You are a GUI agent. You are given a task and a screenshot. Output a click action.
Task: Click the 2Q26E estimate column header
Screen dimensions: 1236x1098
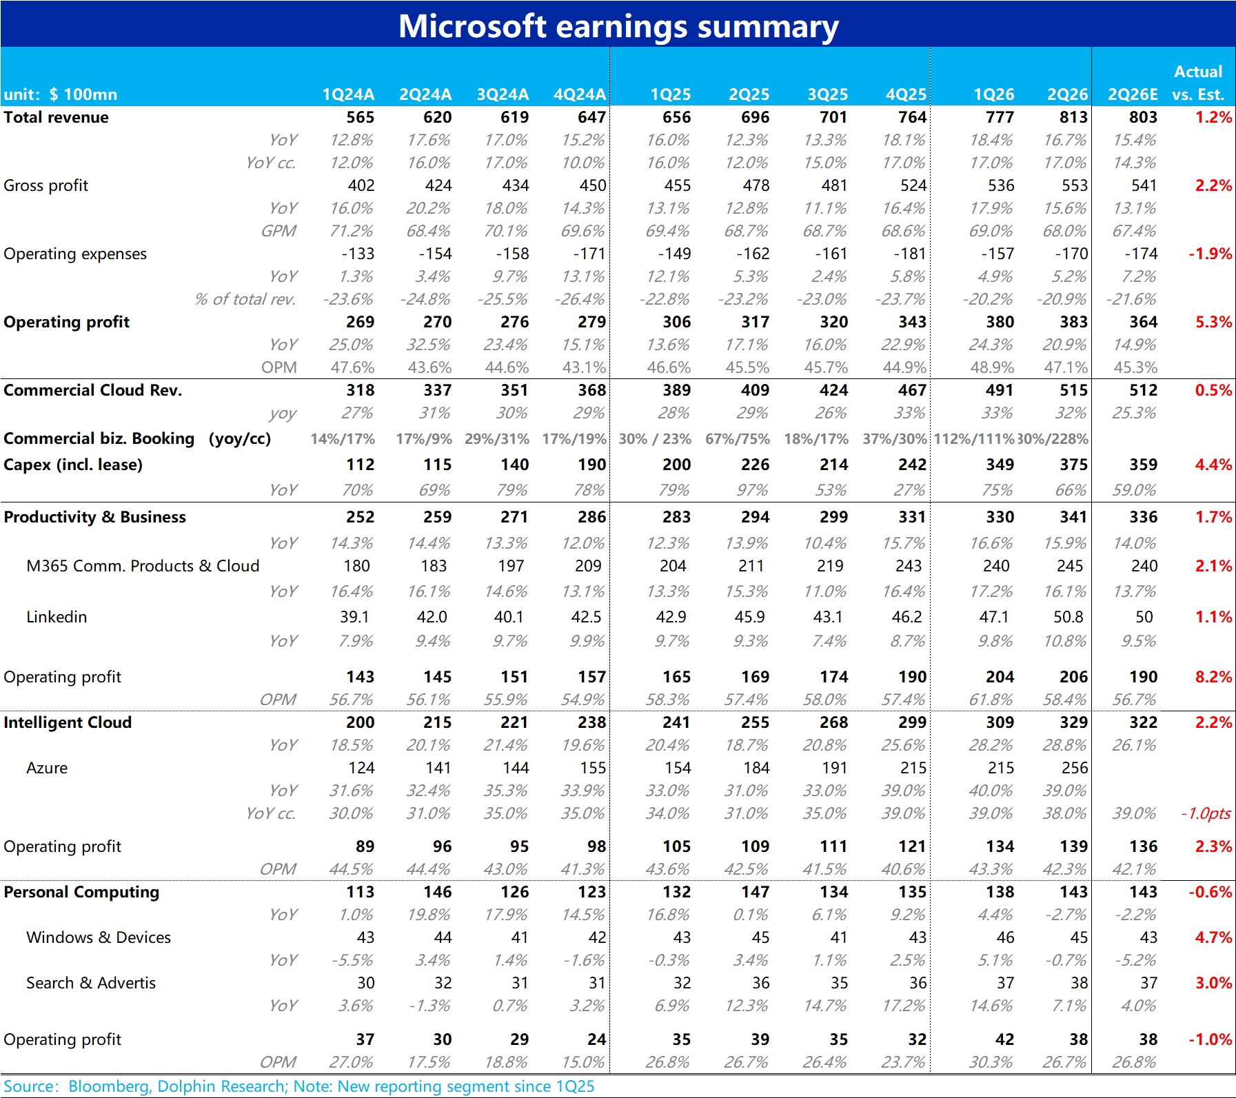pos(1133,94)
